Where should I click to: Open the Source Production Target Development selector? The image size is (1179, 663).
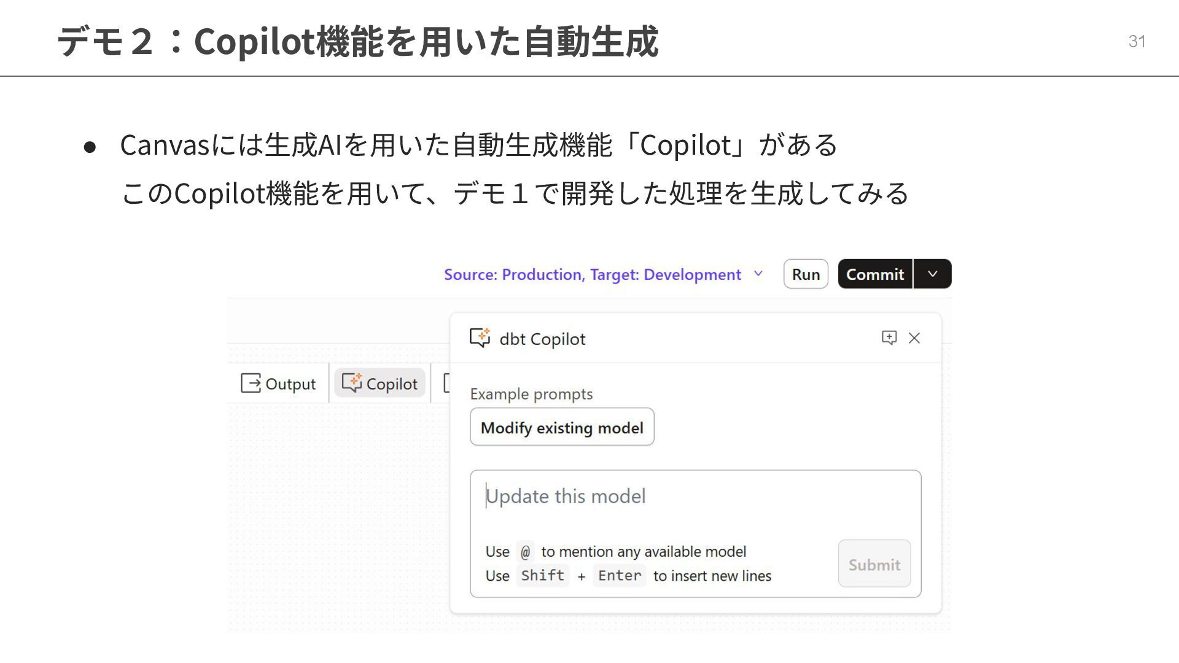[592, 274]
